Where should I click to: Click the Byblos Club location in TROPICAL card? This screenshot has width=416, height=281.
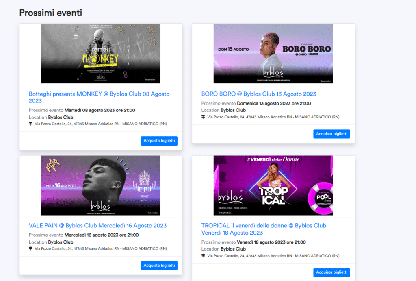point(233,249)
